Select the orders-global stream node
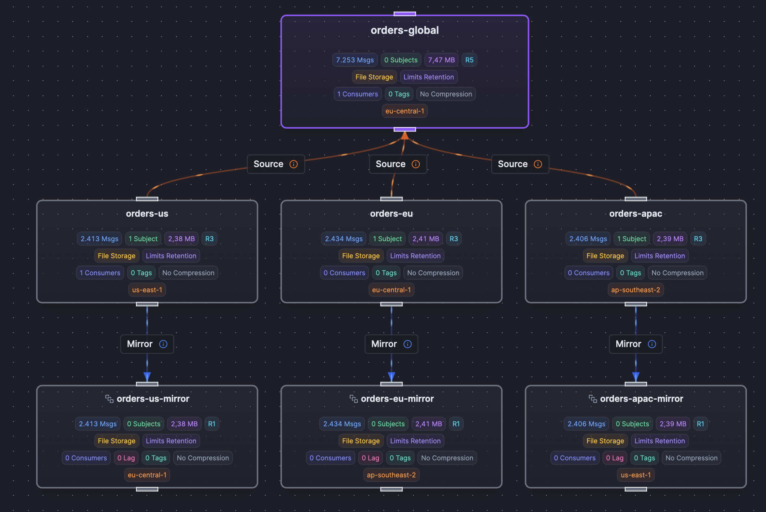This screenshot has width=766, height=512. pos(405,30)
